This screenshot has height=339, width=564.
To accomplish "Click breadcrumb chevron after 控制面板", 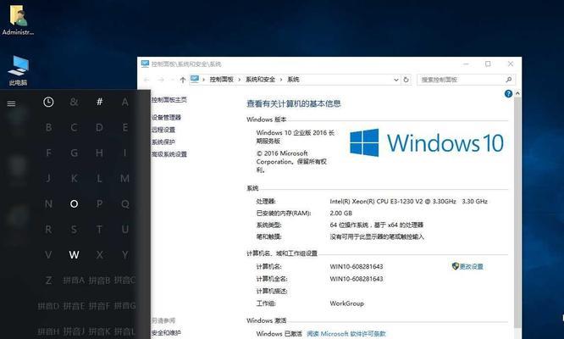I will (240, 80).
